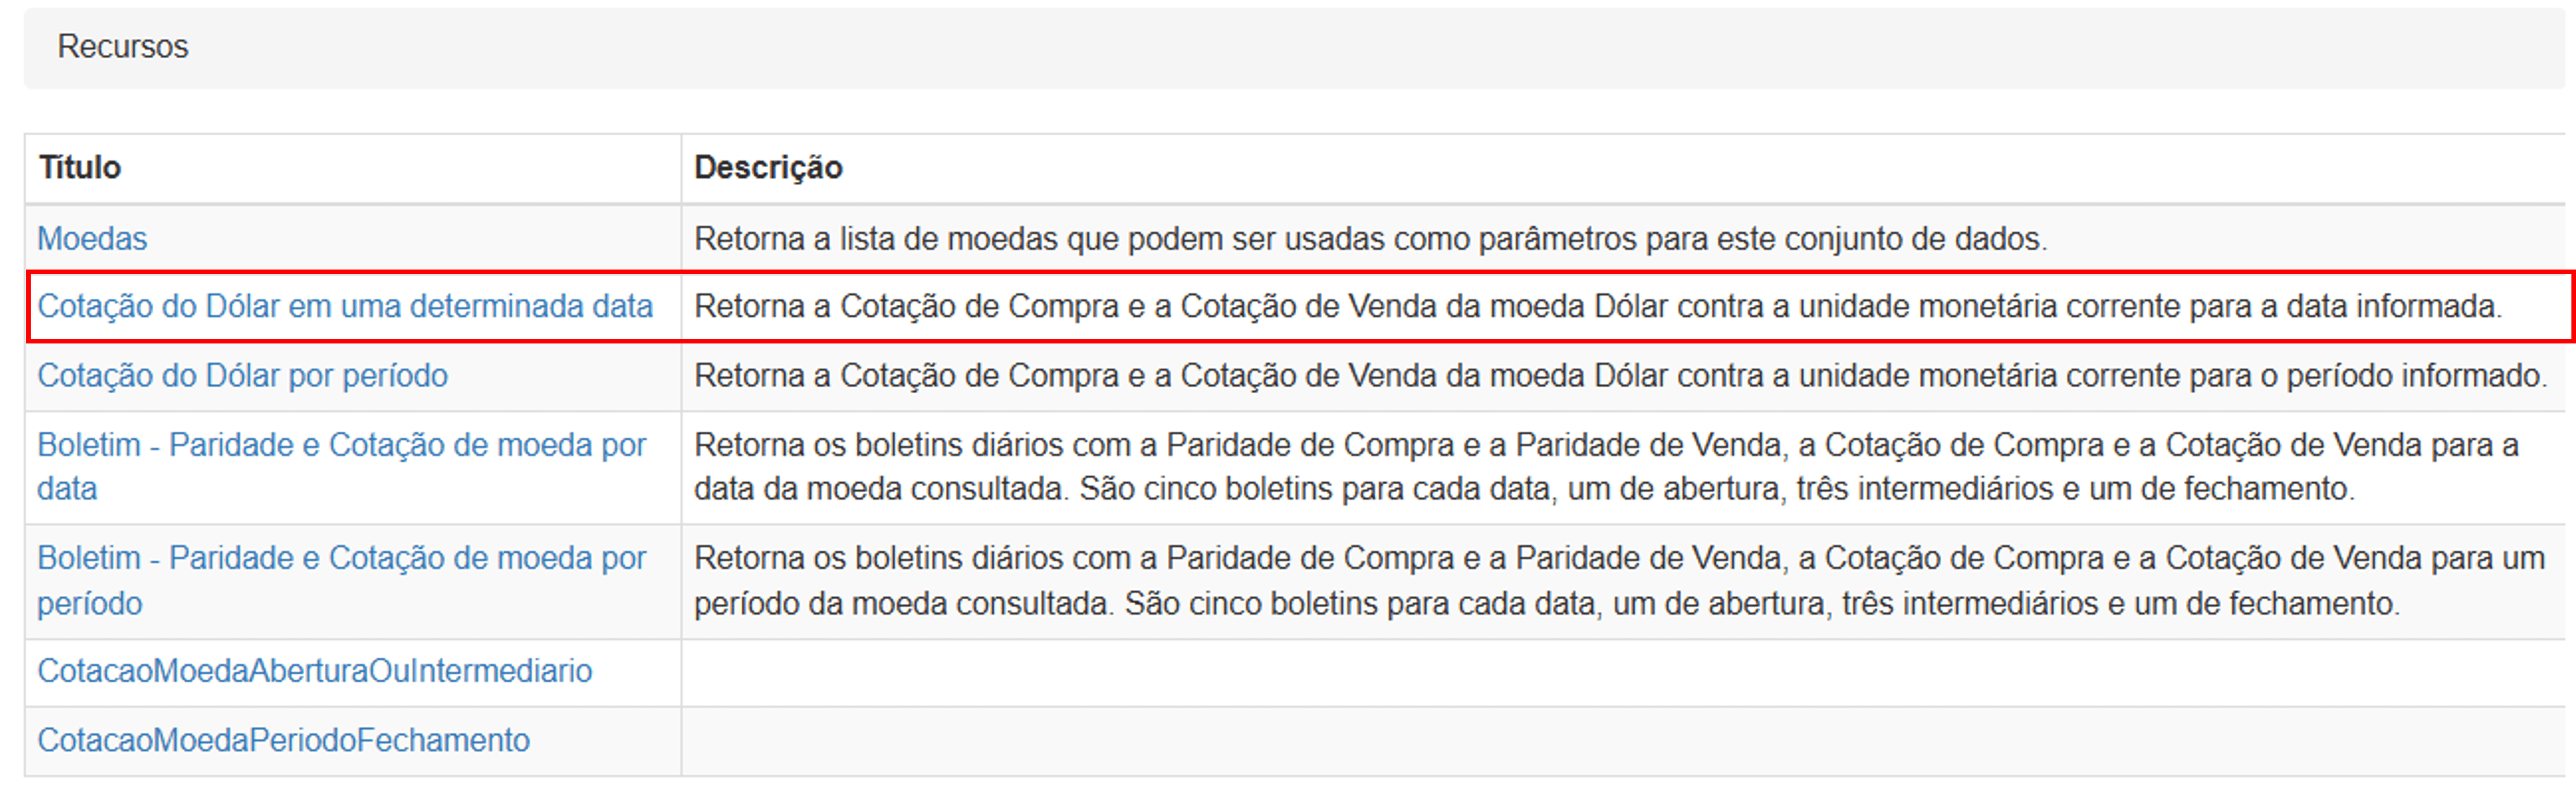Open Boletim Paridade e Cotação por período link

341,580
